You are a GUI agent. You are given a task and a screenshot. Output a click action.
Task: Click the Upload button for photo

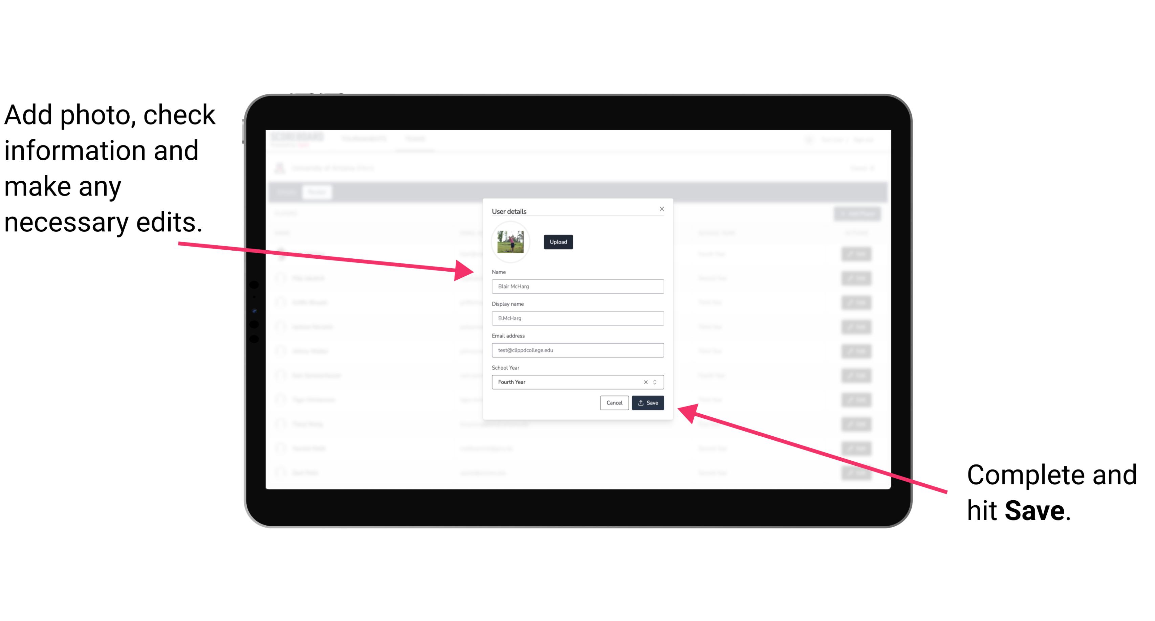[557, 242]
